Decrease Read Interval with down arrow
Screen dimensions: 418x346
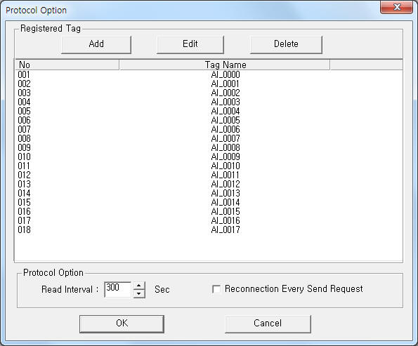pos(138,293)
